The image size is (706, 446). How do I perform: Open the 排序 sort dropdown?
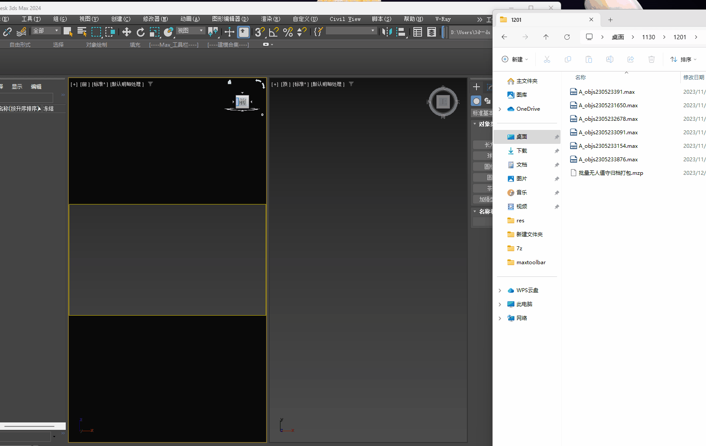pyautogui.click(x=683, y=59)
